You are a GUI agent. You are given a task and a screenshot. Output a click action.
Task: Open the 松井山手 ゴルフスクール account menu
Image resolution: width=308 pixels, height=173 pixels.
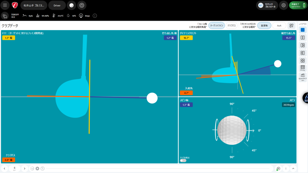coord(267,5)
